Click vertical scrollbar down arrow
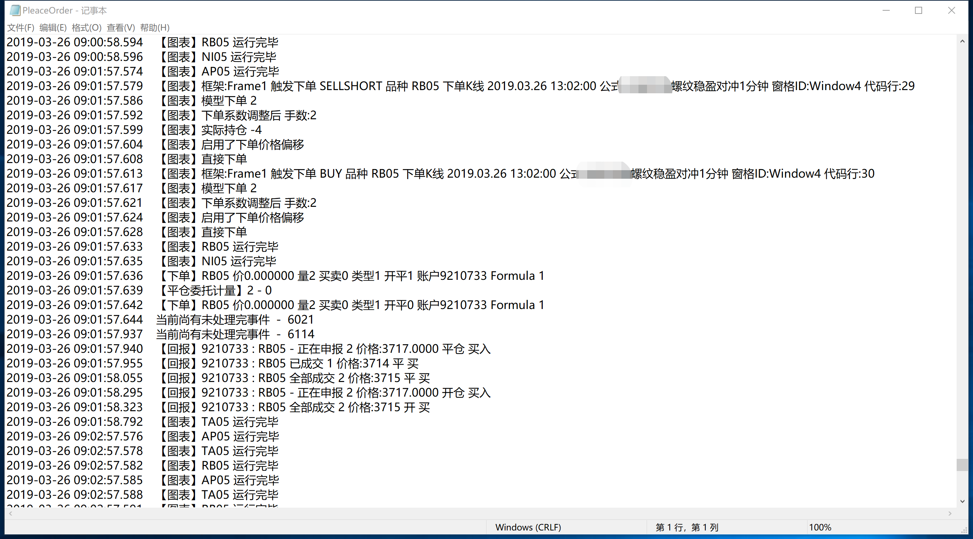Screen dimensions: 973x539 (962, 501)
